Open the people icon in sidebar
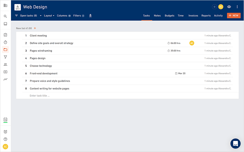Viewport: 244px width, 152px height. [x=5, y=65]
